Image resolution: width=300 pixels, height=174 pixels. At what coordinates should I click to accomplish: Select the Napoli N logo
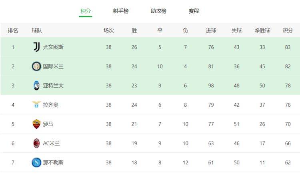tap(36, 162)
